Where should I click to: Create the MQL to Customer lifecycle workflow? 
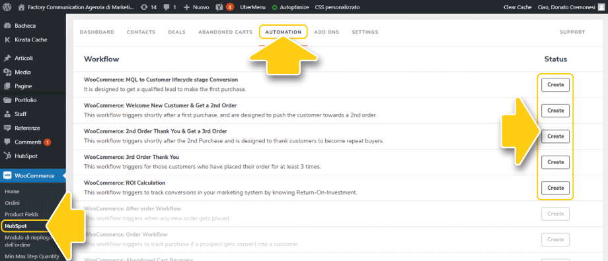(x=555, y=84)
